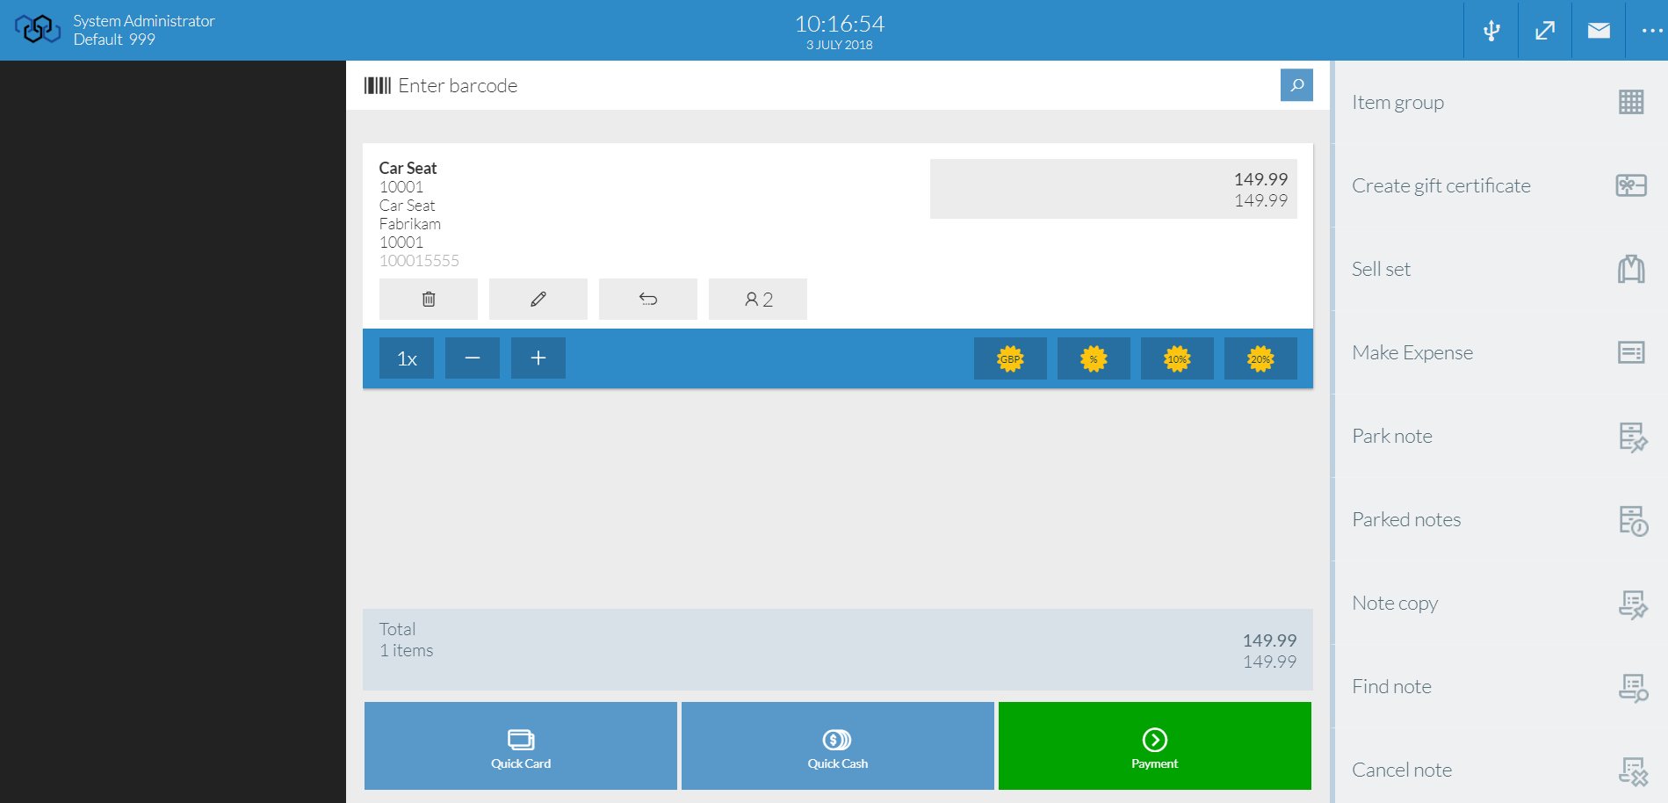Apply the 20% discount badge
This screenshot has width=1668, height=803.
pyautogui.click(x=1260, y=358)
